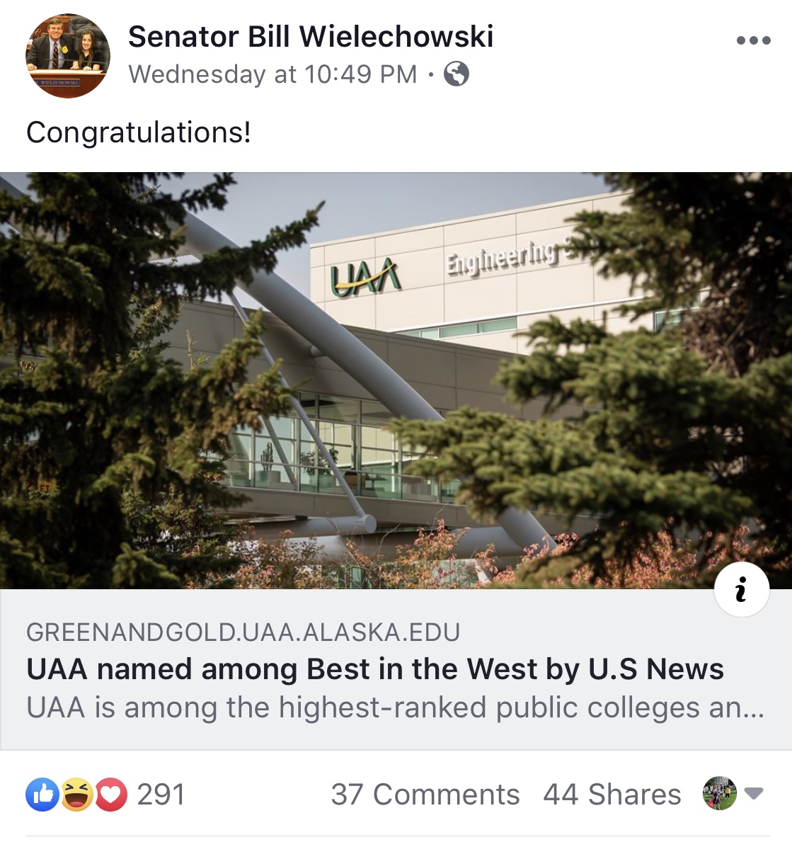Open the 291 reactions count

[161, 794]
